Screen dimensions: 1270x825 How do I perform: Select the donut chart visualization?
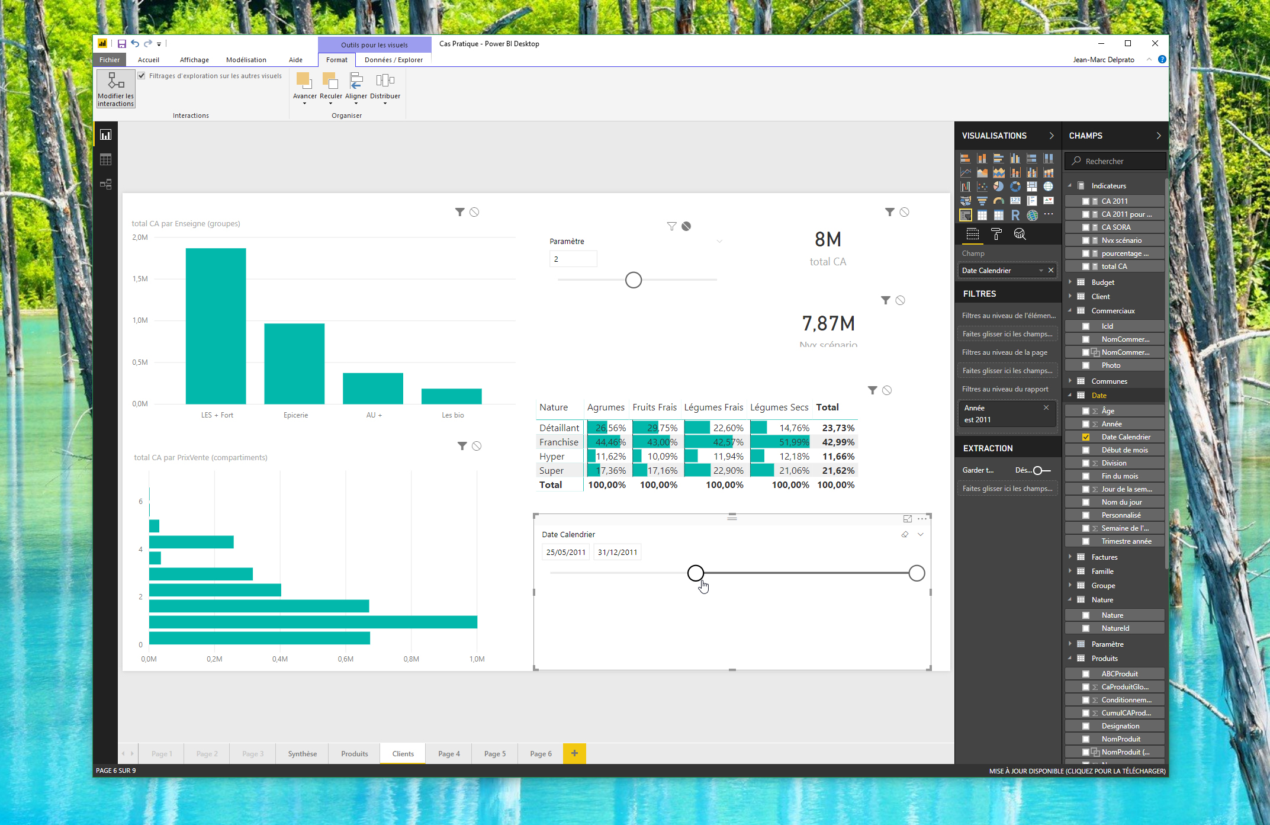coord(1015,187)
